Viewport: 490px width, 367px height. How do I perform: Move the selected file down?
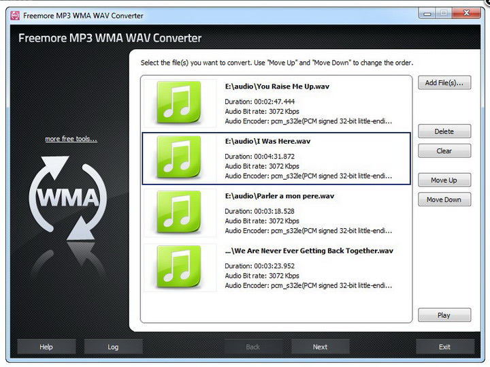click(444, 200)
